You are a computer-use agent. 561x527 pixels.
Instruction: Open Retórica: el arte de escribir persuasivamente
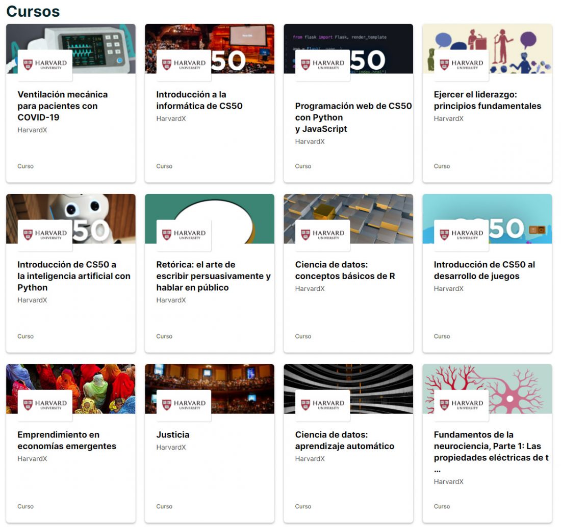pyautogui.click(x=204, y=275)
